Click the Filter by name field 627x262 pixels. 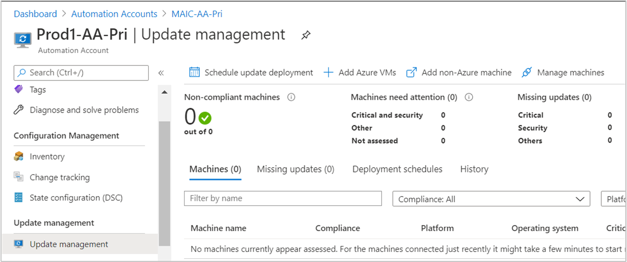pyautogui.click(x=283, y=198)
